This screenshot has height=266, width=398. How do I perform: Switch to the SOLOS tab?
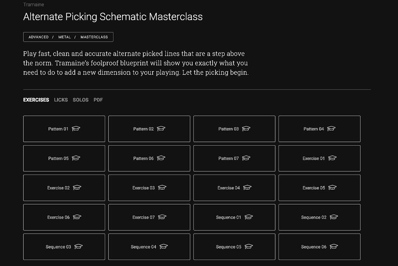(x=81, y=100)
